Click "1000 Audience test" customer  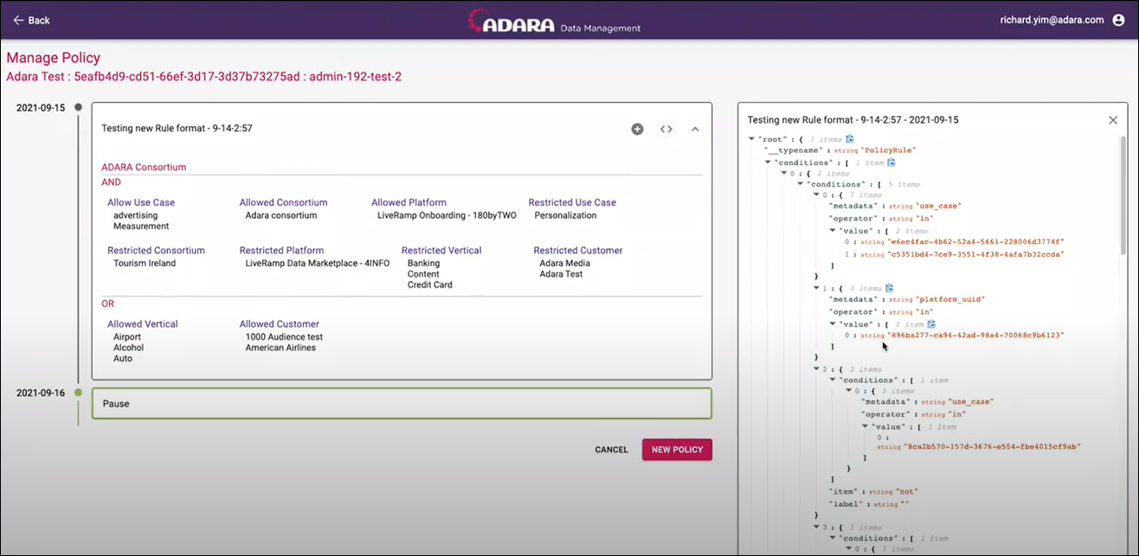(284, 336)
